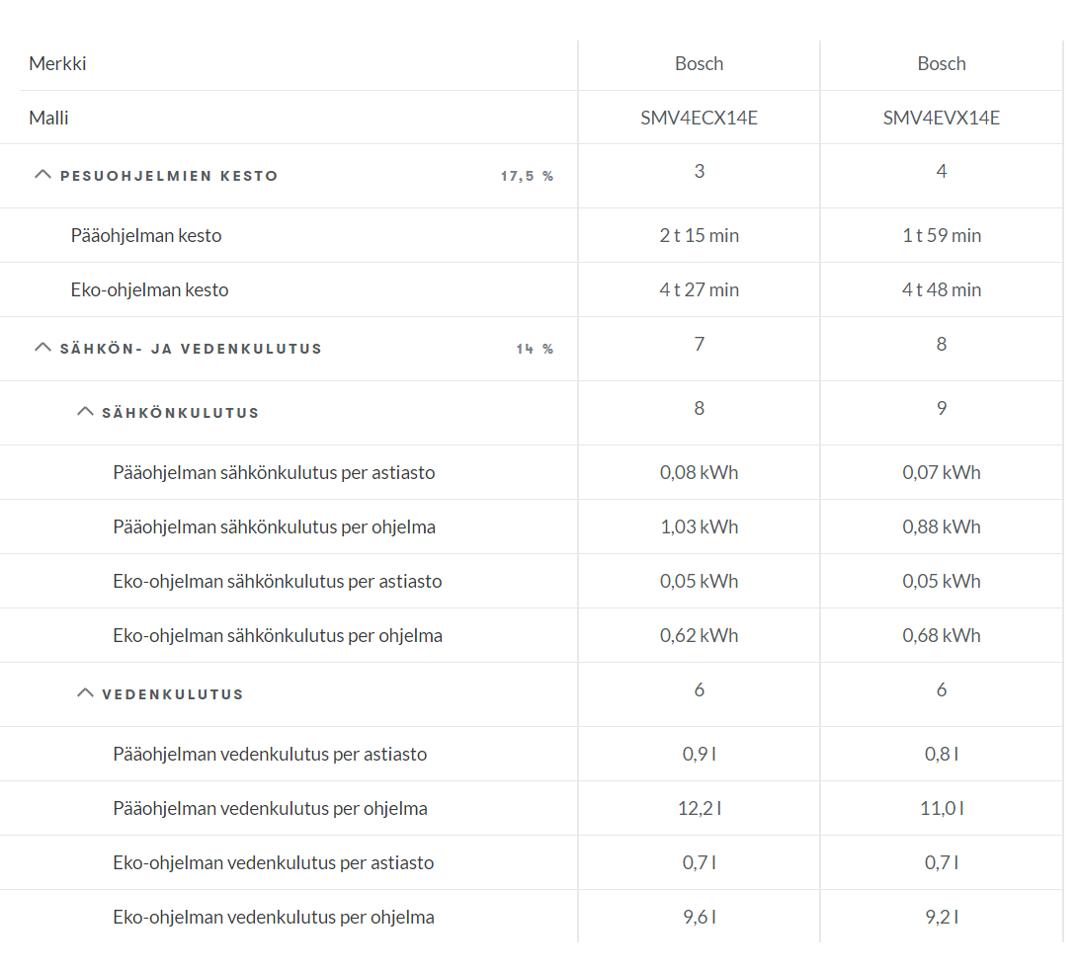The image size is (1078, 970).
Task: Select the Pääohjelman kesto row label
Action: (x=146, y=235)
